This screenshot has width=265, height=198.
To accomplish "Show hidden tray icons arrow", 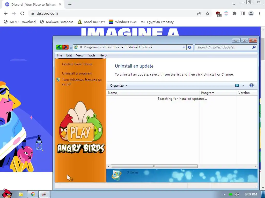I will tap(224, 194).
